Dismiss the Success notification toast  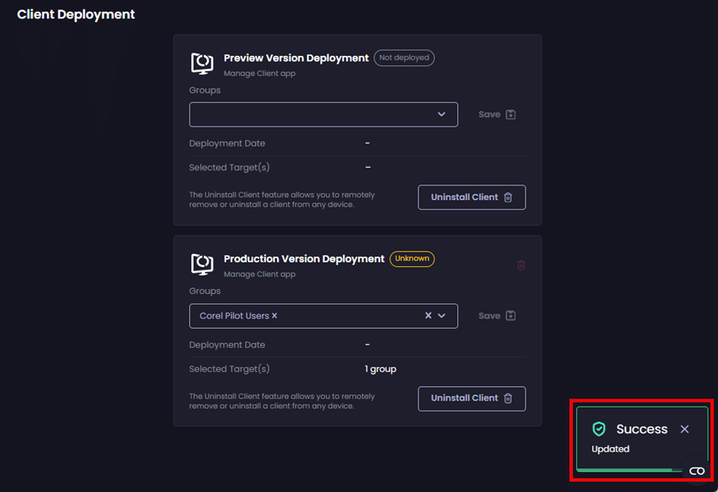tap(684, 429)
